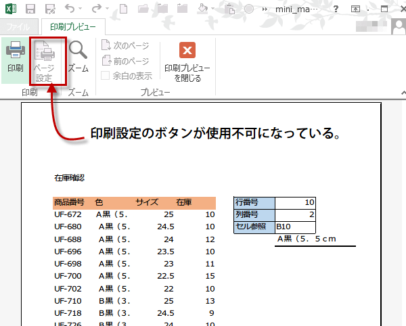Click the Redo arrow icon
The height and width of the screenshot is (326, 406).
tap(97, 9)
